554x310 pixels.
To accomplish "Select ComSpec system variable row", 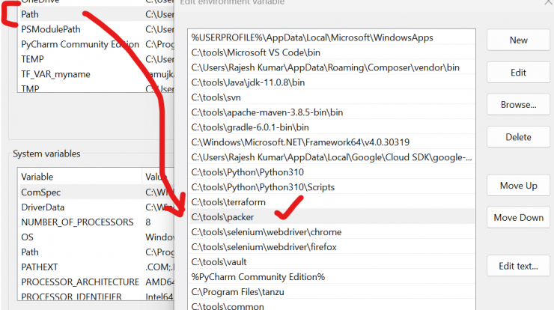I will pyautogui.click(x=96, y=192).
